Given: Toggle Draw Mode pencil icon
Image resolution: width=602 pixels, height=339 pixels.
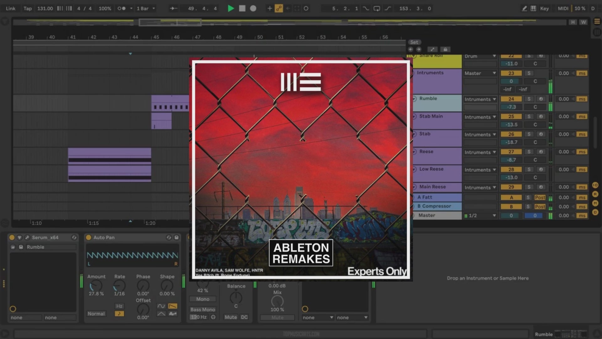Looking at the screenshot, I should 524,8.
